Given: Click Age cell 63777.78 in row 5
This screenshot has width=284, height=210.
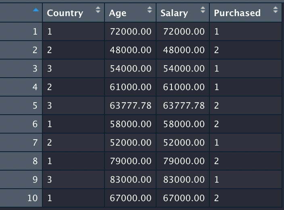Looking at the screenshot, I should point(131,106).
